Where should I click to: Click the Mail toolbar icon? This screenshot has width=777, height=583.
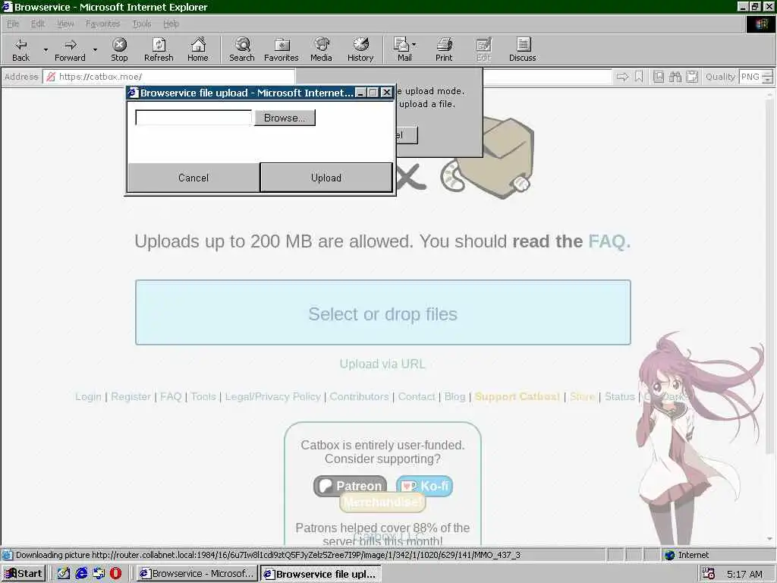pos(401,49)
